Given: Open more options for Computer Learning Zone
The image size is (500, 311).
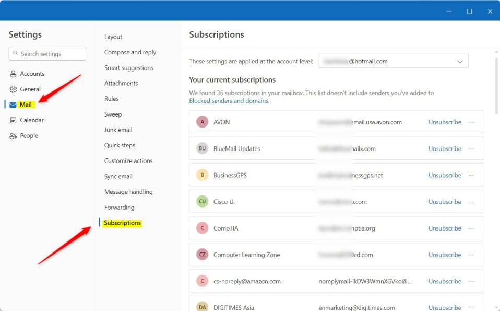Looking at the screenshot, I should coord(471,255).
